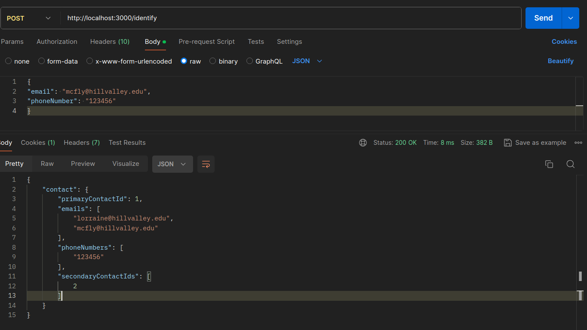Open search in the response body

click(x=570, y=164)
